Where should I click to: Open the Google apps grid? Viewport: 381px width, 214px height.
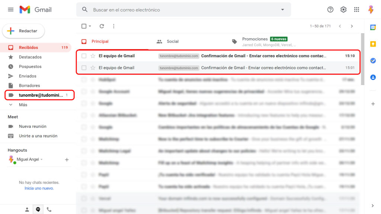pos(356,9)
